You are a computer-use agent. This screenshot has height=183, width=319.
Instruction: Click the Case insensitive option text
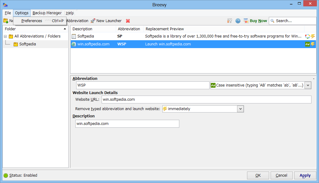pyautogui.click(x=260, y=85)
